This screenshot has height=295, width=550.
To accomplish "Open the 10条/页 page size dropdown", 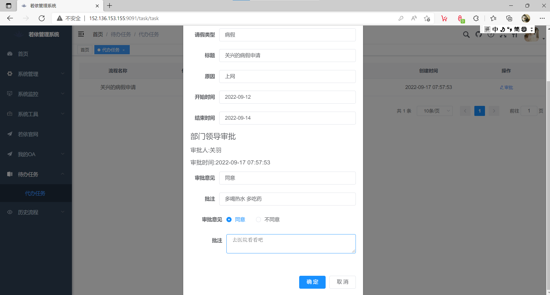I will coord(434,111).
